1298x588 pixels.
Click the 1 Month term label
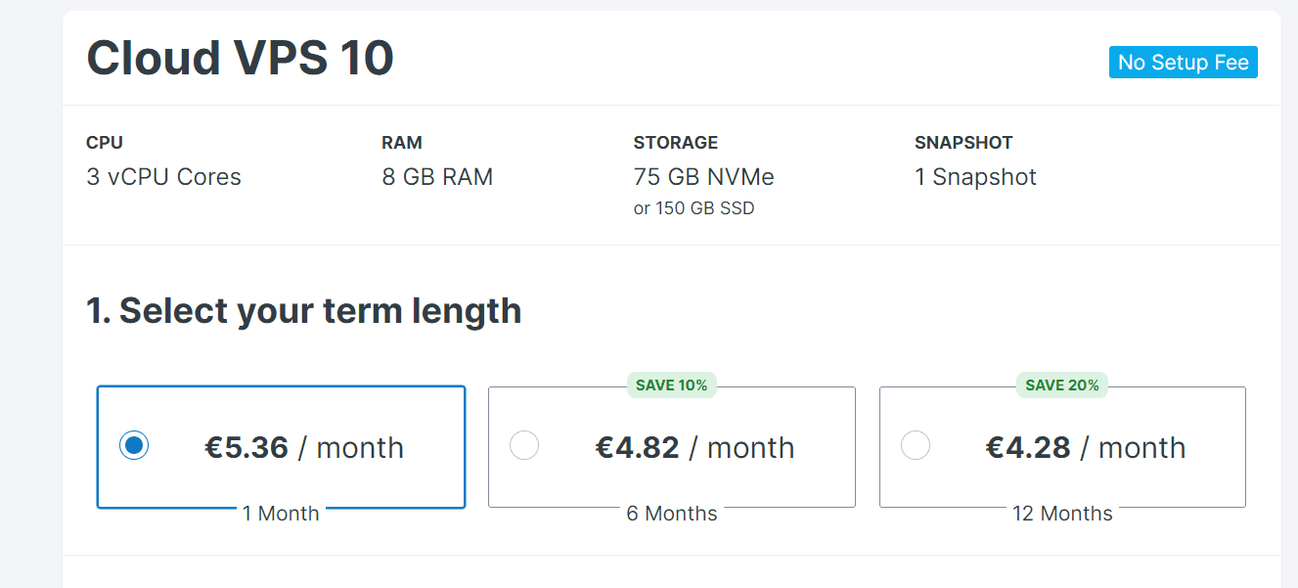[281, 514]
